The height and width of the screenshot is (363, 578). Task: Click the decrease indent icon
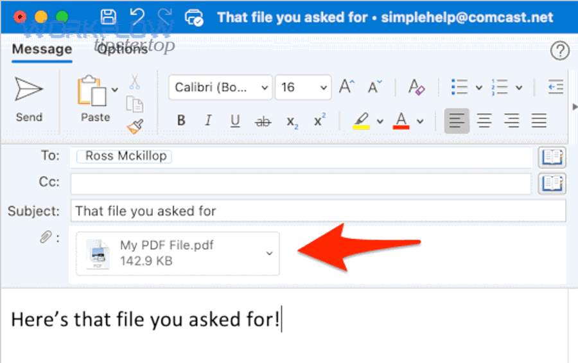pos(556,87)
